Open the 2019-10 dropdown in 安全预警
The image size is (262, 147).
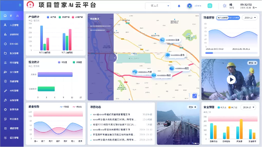248,108
